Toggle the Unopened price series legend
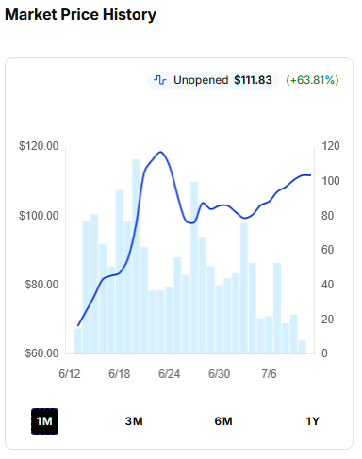 pos(213,80)
